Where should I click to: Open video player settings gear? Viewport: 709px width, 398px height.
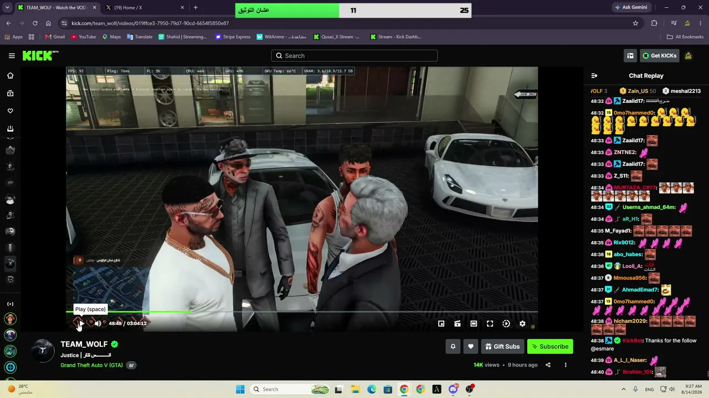pos(522,324)
